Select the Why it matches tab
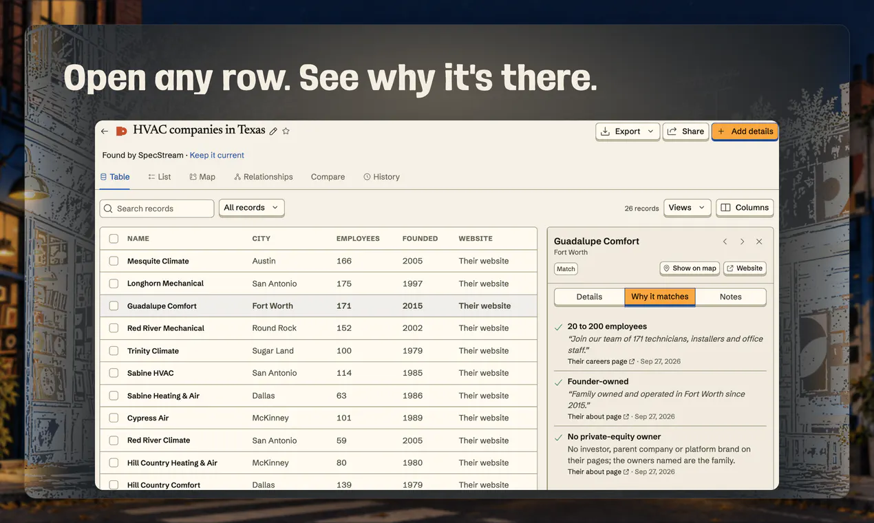The width and height of the screenshot is (874, 523). click(660, 297)
